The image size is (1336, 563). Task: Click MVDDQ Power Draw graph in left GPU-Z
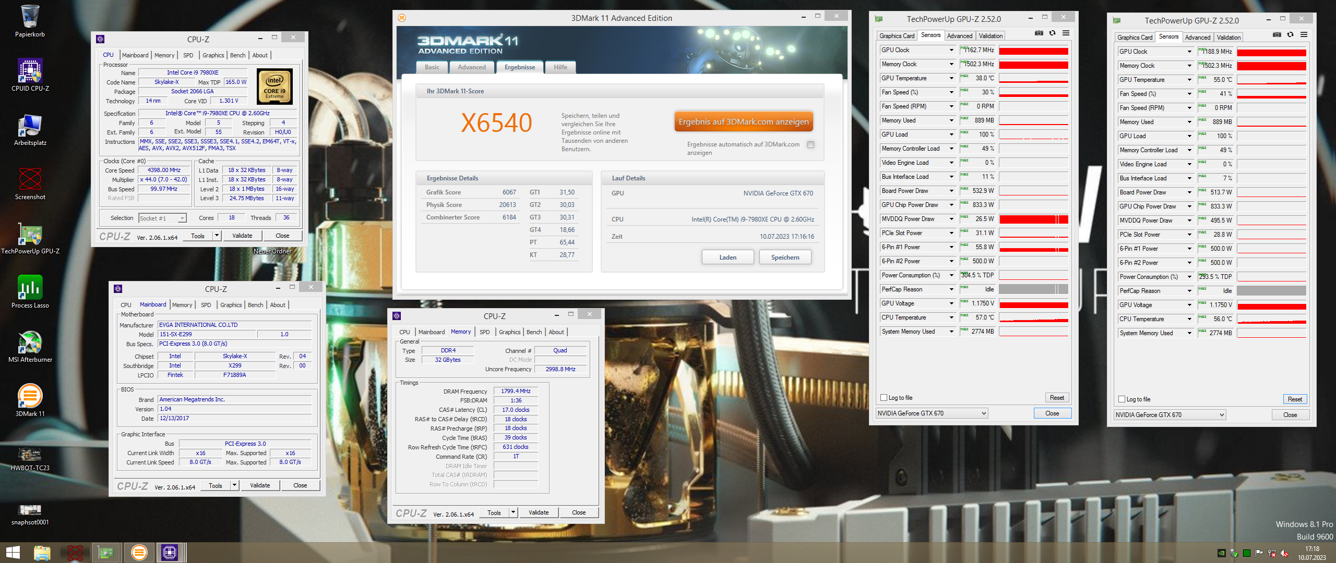click(x=1033, y=219)
